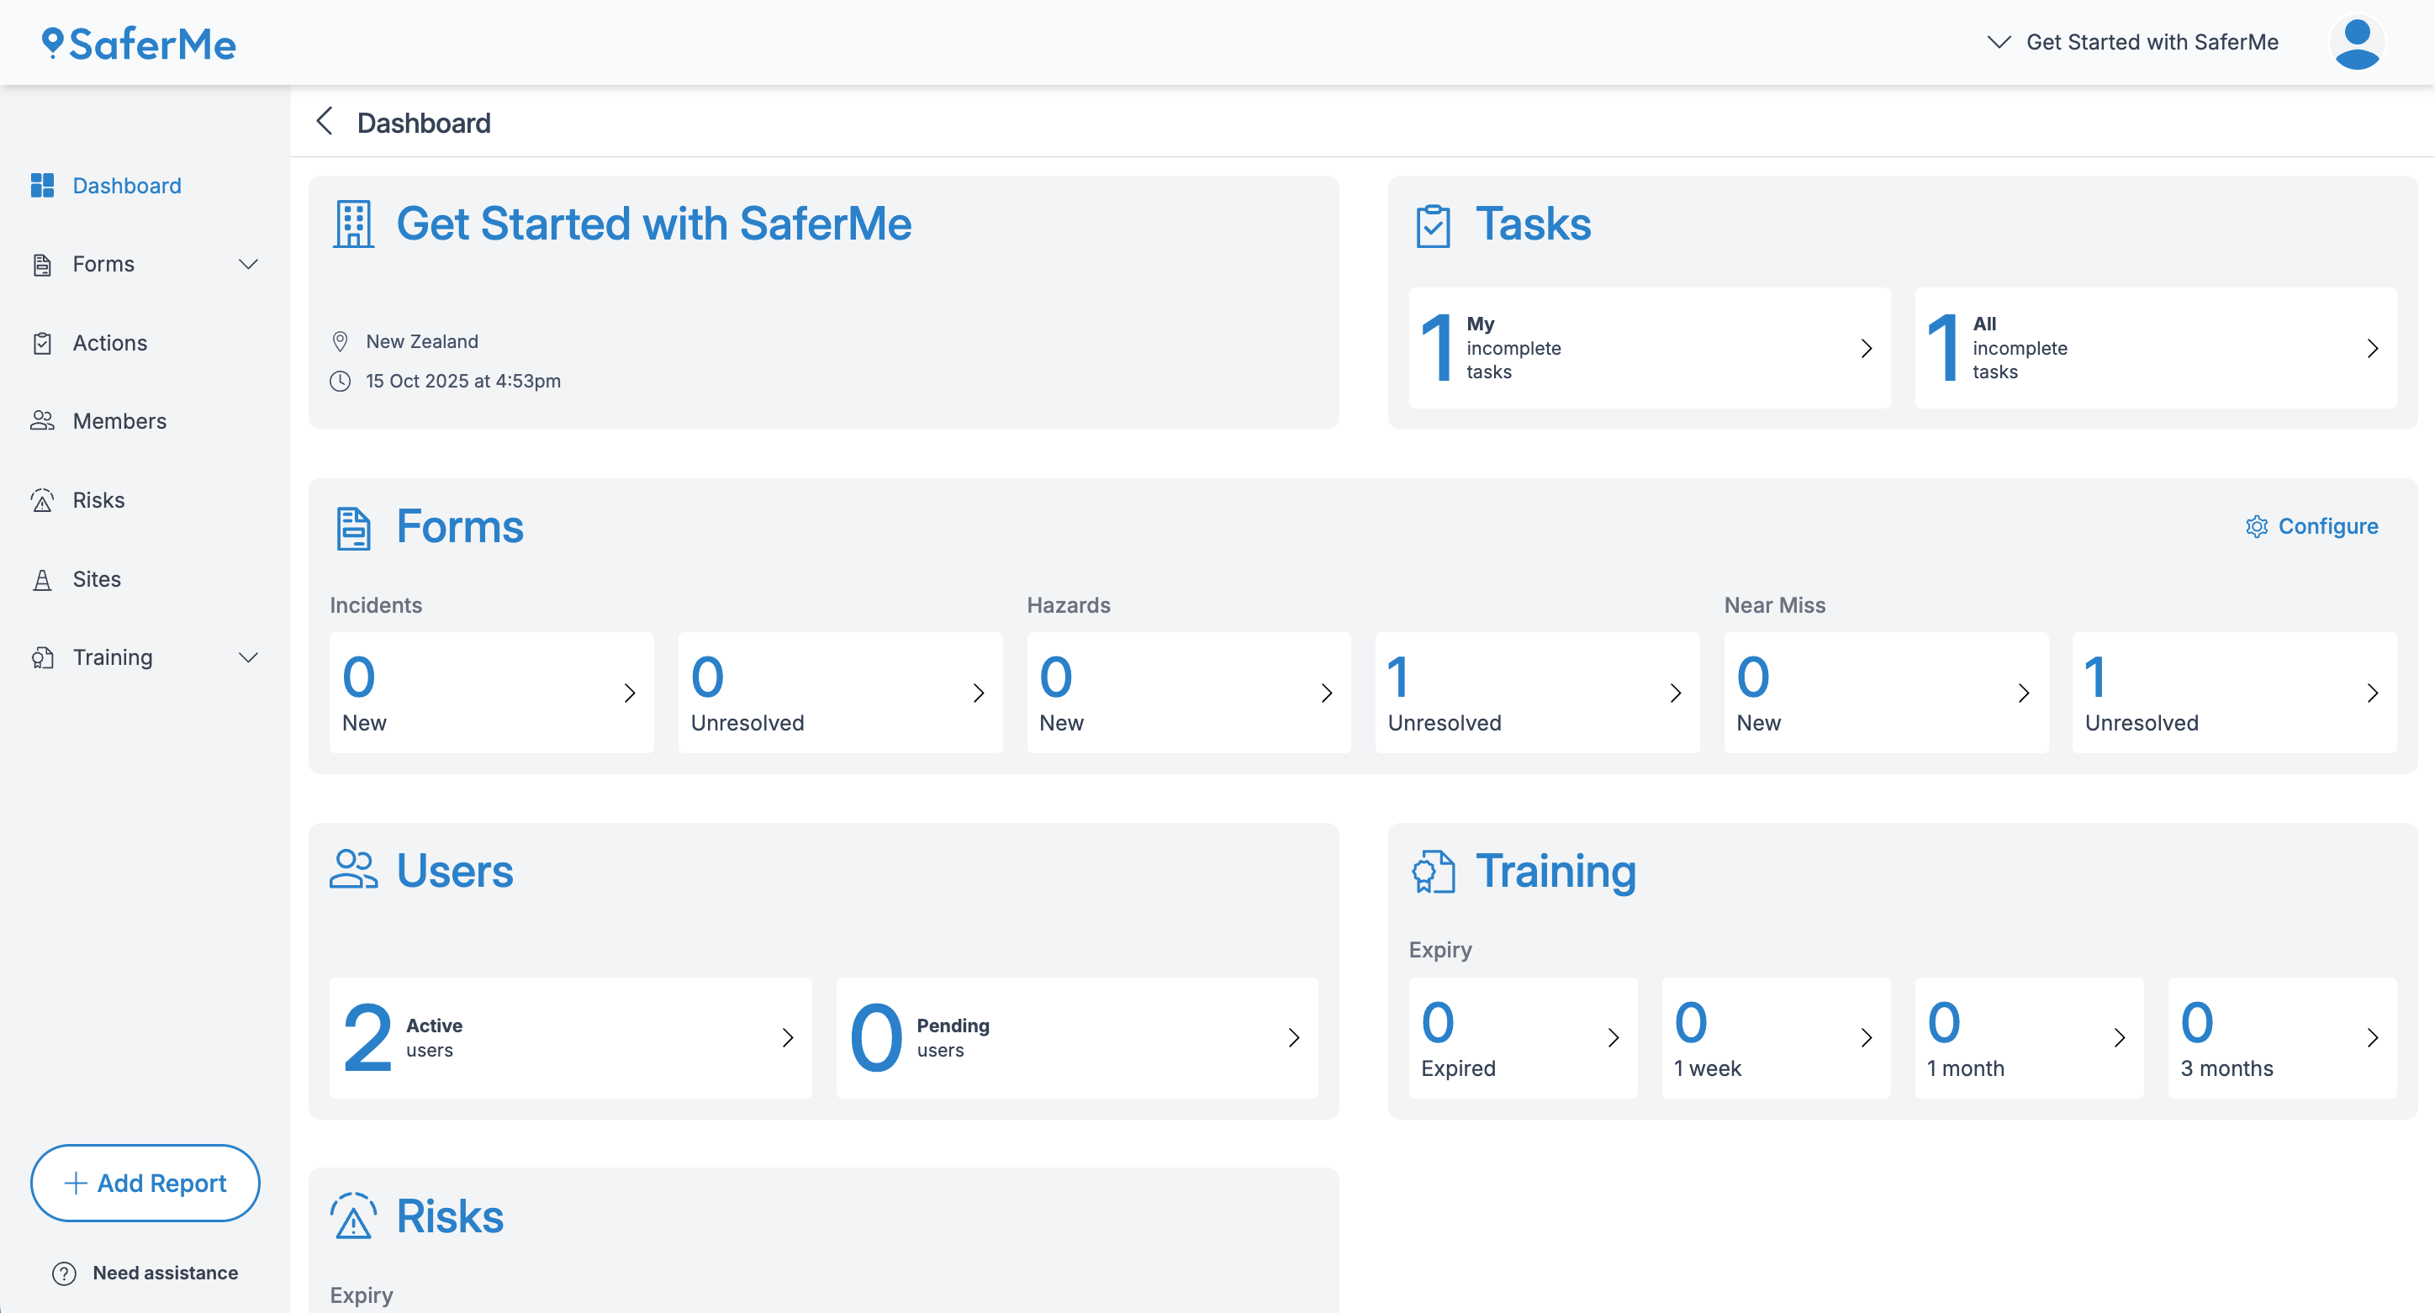This screenshot has height=1313, width=2435.
Task: View new Incidents forms
Action: pos(490,692)
